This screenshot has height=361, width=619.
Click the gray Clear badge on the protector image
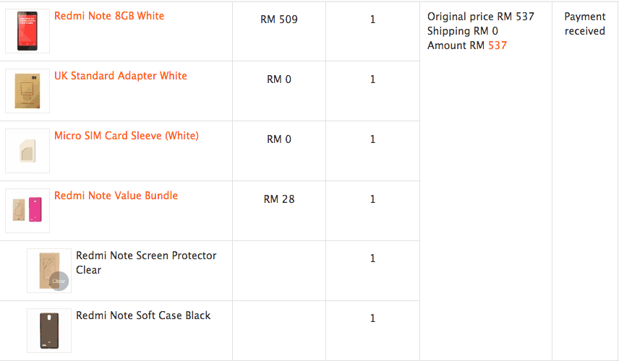pos(59,281)
